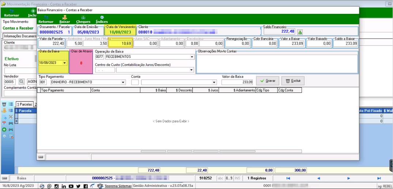The height and width of the screenshot is (189, 393).
Task: Go to previous record arrow
Action: coord(318,178)
